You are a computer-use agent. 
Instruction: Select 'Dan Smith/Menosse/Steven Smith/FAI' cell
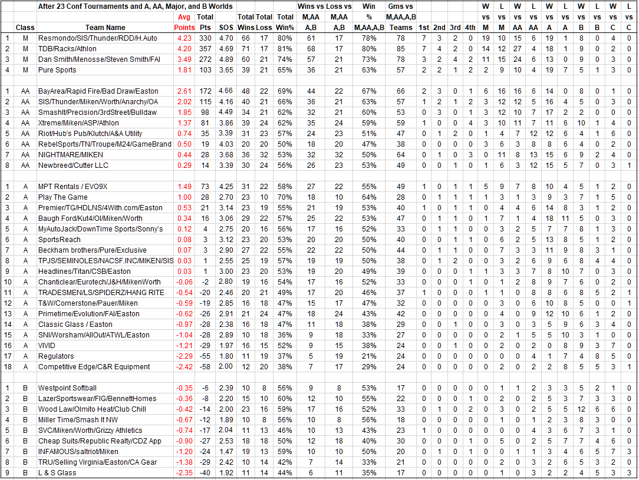click(105, 59)
